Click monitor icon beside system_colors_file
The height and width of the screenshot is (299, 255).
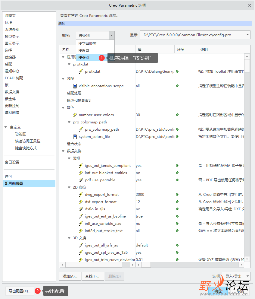point(75,137)
